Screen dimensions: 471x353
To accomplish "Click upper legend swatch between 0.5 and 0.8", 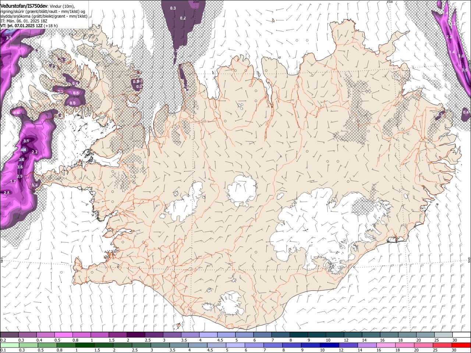I will (x=63, y=335).
